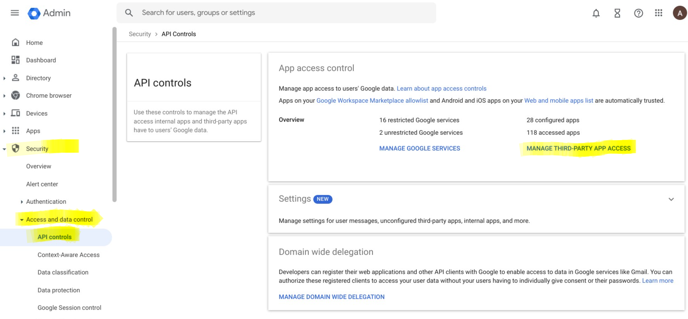
Task: Open Google Workspace Marketplace allowlist link
Action: click(x=372, y=101)
